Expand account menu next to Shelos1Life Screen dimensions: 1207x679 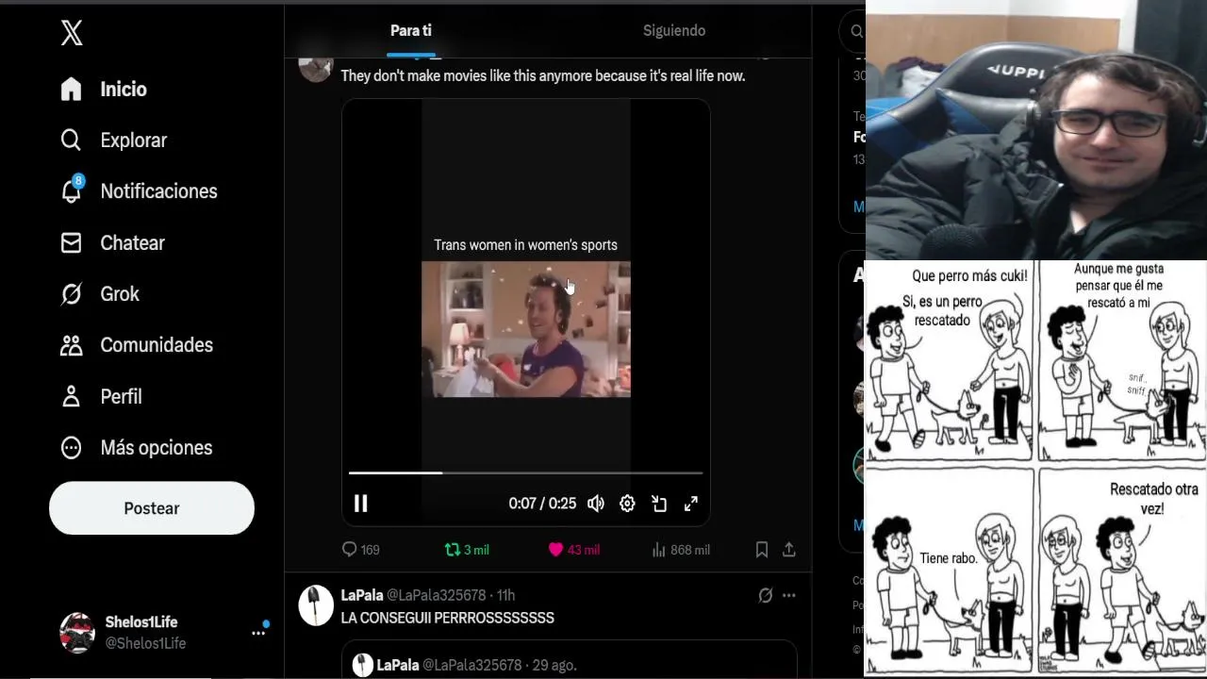tap(258, 633)
